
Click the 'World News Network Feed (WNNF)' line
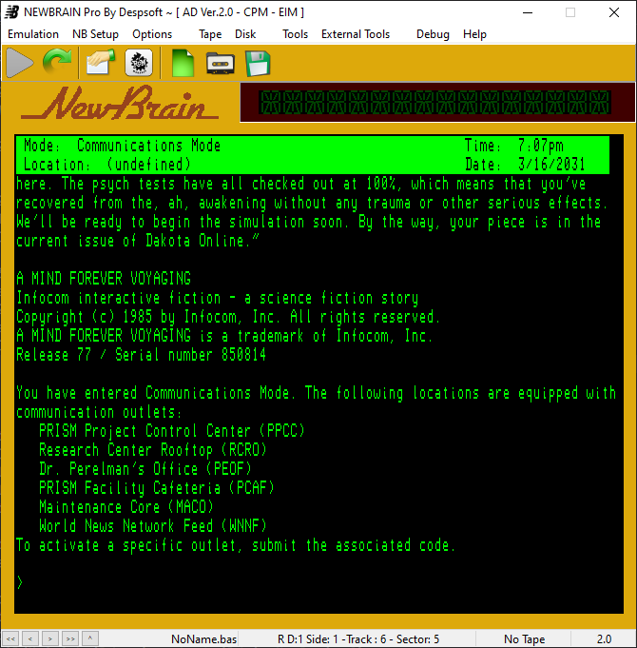(x=153, y=526)
